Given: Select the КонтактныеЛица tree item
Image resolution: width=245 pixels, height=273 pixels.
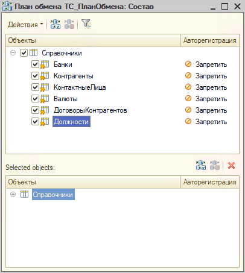Looking at the screenshot, I should 80,87.
